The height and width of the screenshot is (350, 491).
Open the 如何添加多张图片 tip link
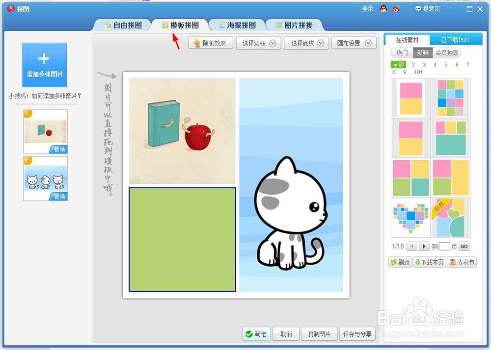pos(56,96)
